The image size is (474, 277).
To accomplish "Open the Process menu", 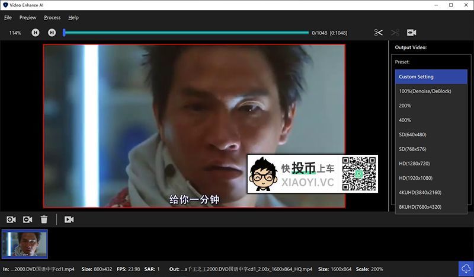I will 52,18.
